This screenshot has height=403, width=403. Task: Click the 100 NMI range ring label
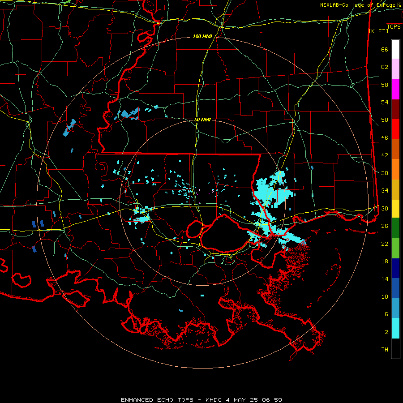point(202,37)
